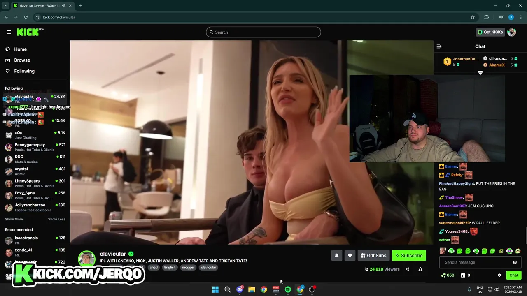Viewport: 527px width, 296px height.
Task: Select JonathanDa... top gifter entry
Action: point(461,62)
